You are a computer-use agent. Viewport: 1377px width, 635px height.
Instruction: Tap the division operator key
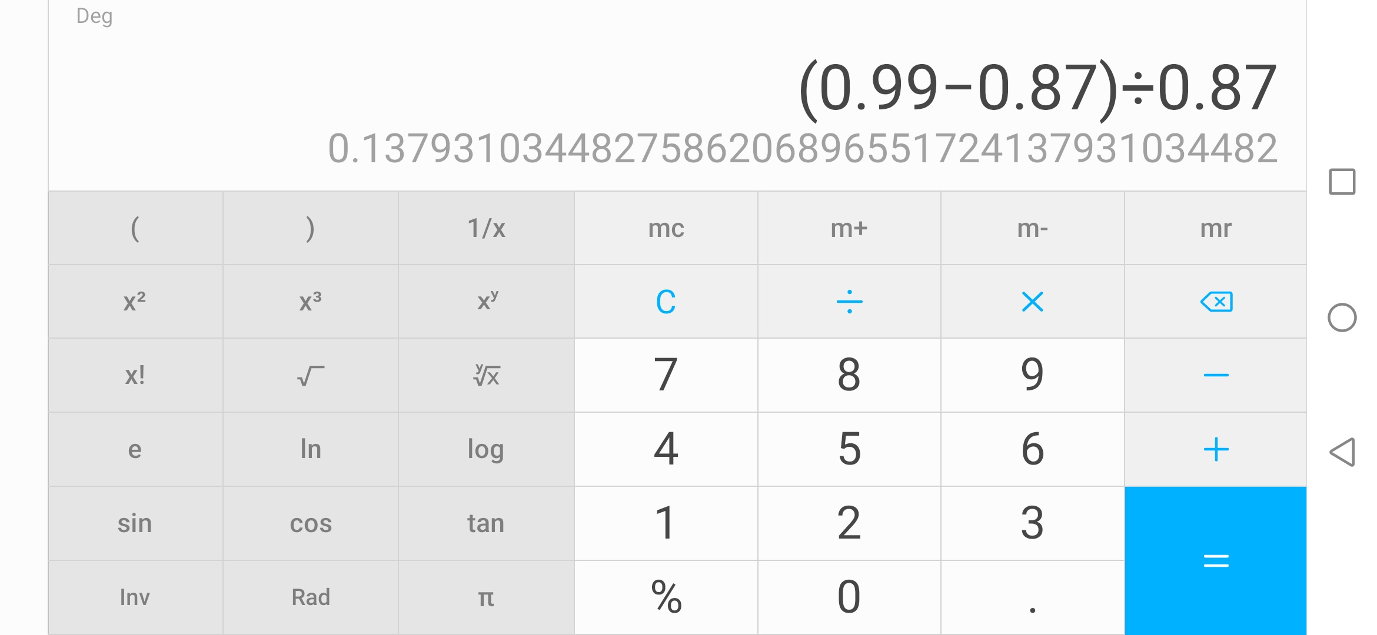pos(849,302)
